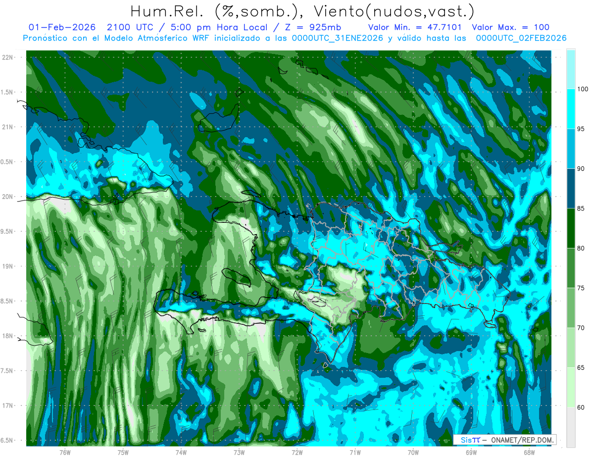
Task: Click the medium green 70–75 colorbar segment
Action: [x=571, y=308]
